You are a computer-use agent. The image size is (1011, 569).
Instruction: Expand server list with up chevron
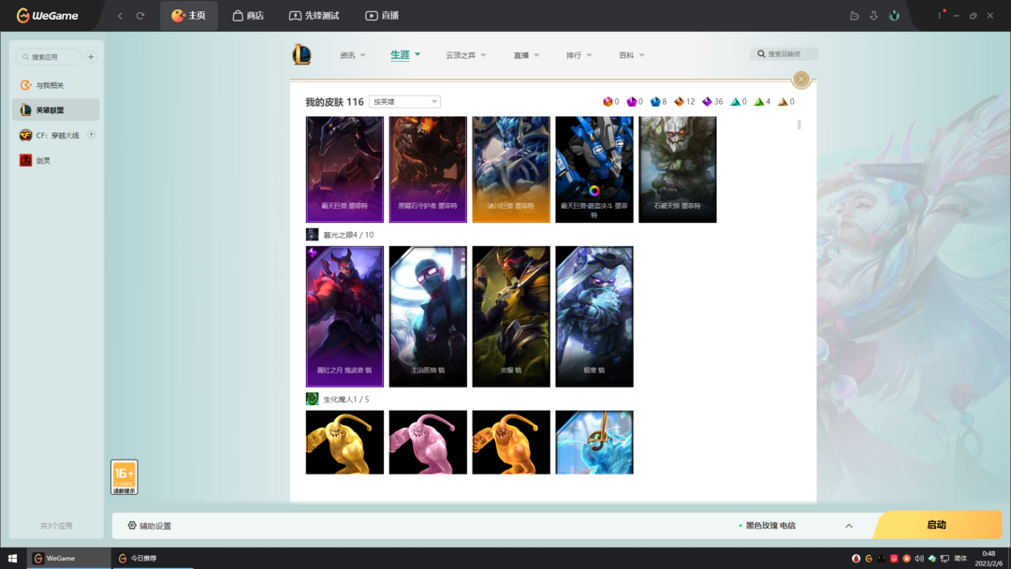coord(848,526)
